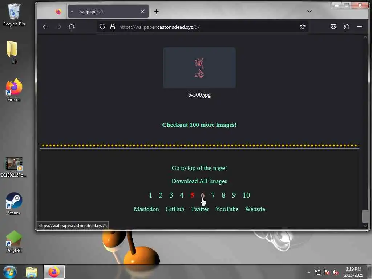The width and height of the screenshot is (372, 279).
Task: Go to page 4
Action: point(182,195)
